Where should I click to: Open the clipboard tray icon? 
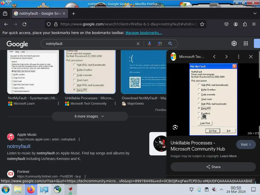(x=206, y=189)
